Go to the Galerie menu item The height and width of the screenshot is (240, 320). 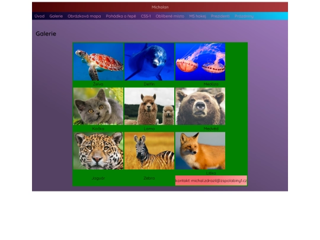56,17
